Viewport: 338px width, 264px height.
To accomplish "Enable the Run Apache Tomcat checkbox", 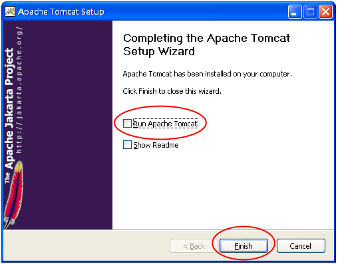I will [127, 123].
